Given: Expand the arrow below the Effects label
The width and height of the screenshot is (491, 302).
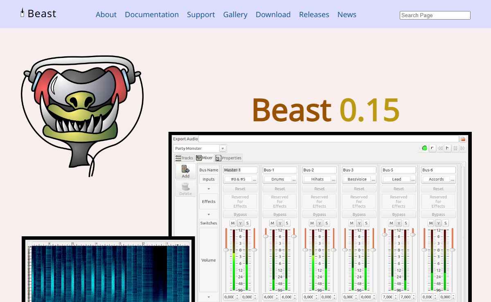Looking at the screenshot, I should [209, 215].
